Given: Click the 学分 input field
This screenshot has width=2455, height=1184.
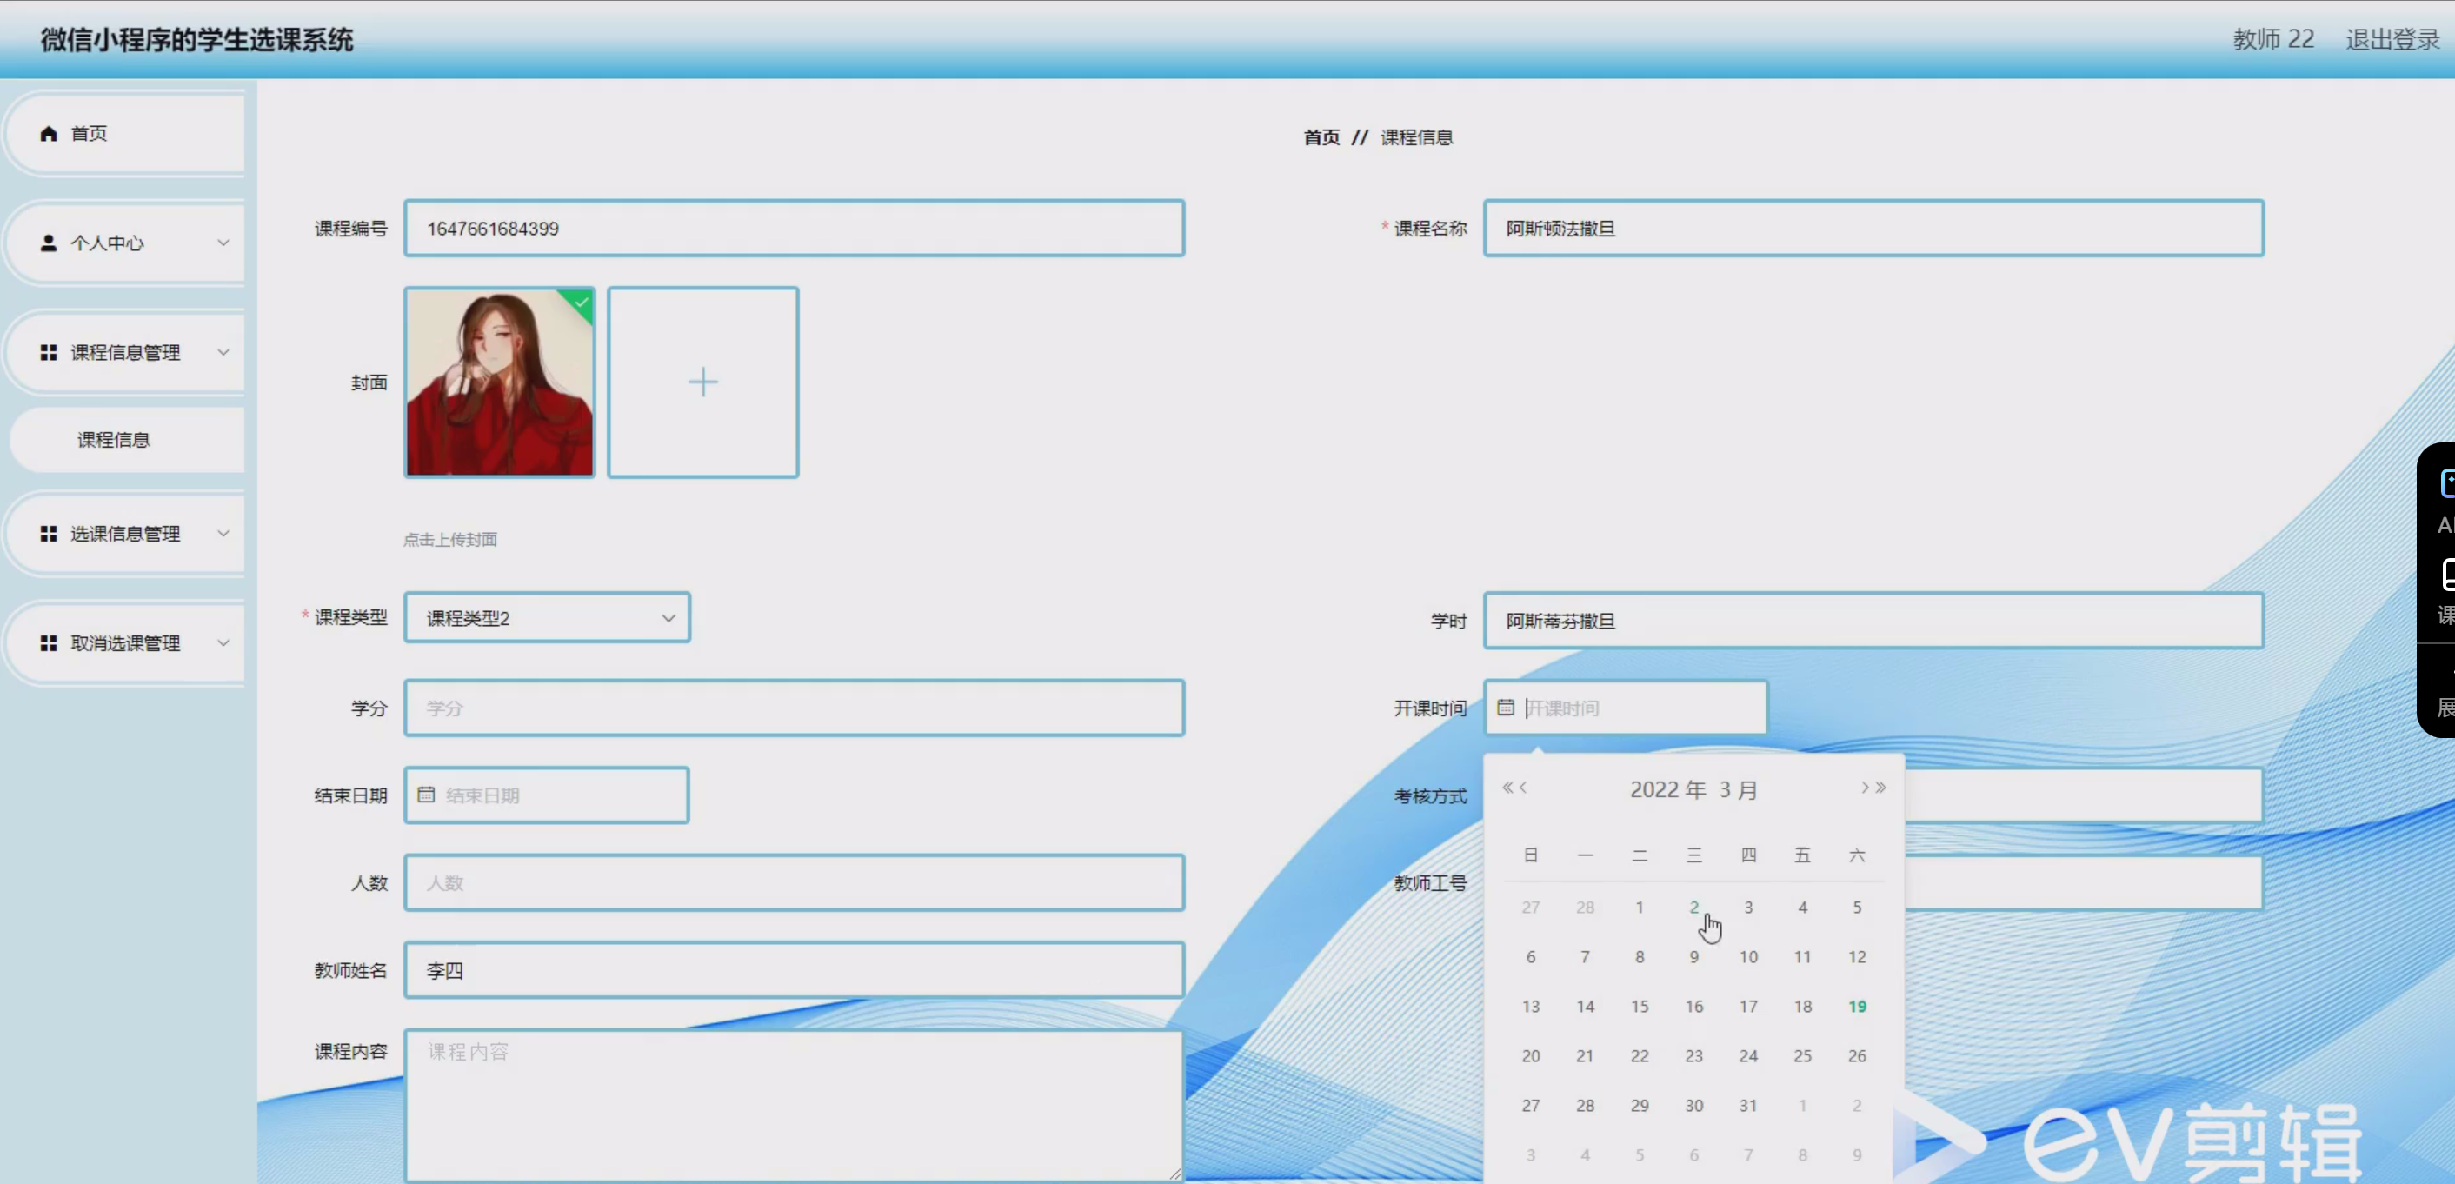Looking at the screenshot, I should (x=794, y=708).
